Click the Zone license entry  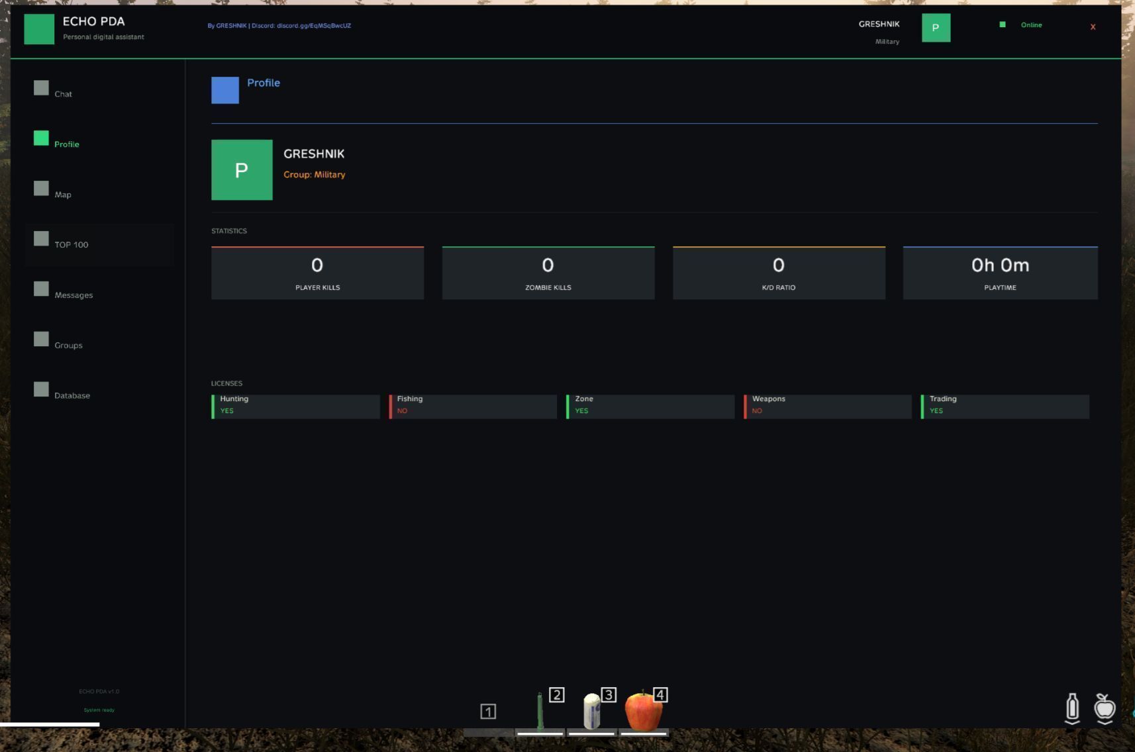tap(650, 406)
